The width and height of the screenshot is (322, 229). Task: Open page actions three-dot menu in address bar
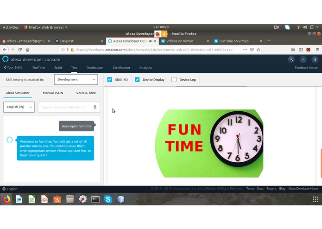(245, 50)
